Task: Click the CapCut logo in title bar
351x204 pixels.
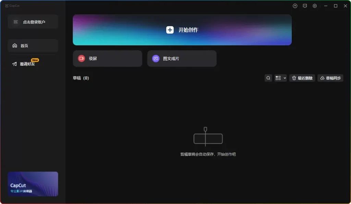Action: click(11, 6)
